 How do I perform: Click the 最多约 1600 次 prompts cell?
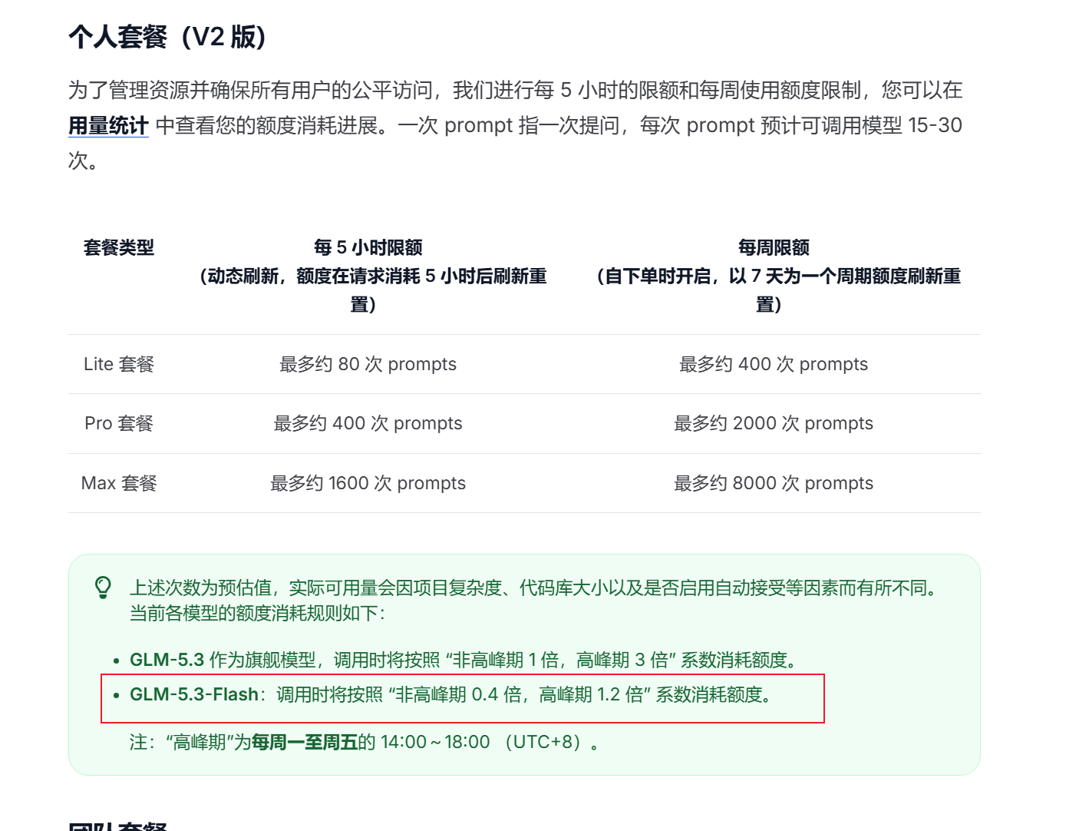[368, 483]
